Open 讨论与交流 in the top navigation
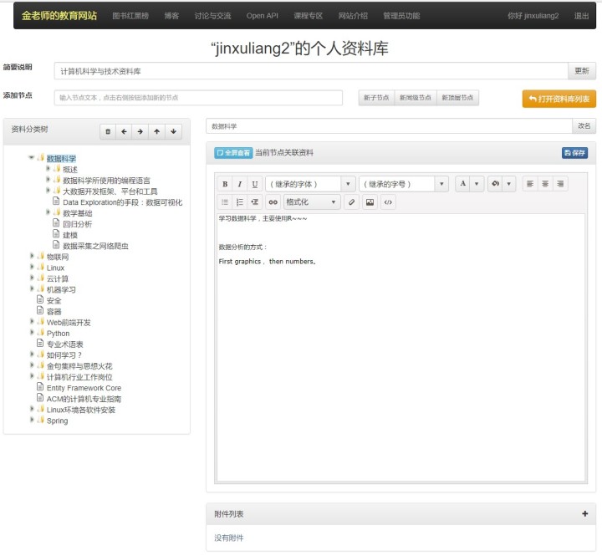Viewport: 602px width, 556px height. point(211,16)
